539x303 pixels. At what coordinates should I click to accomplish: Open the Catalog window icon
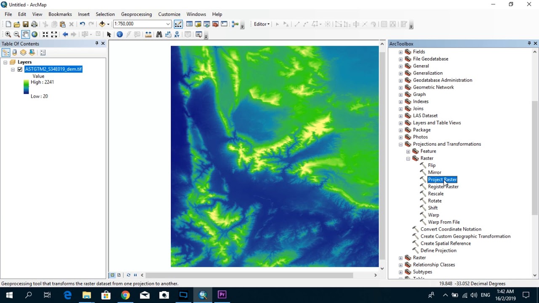pos(198,24)
